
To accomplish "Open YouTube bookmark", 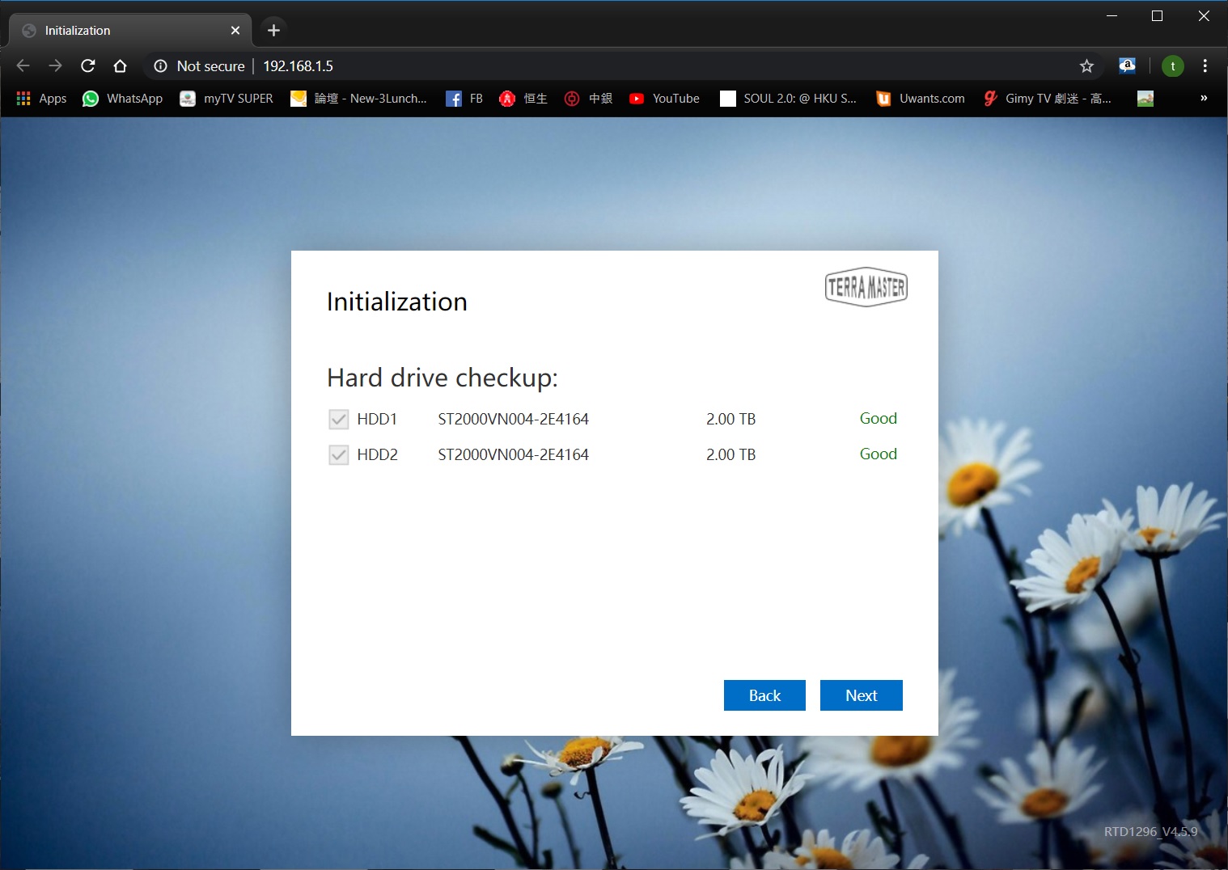I will (664, 99).
